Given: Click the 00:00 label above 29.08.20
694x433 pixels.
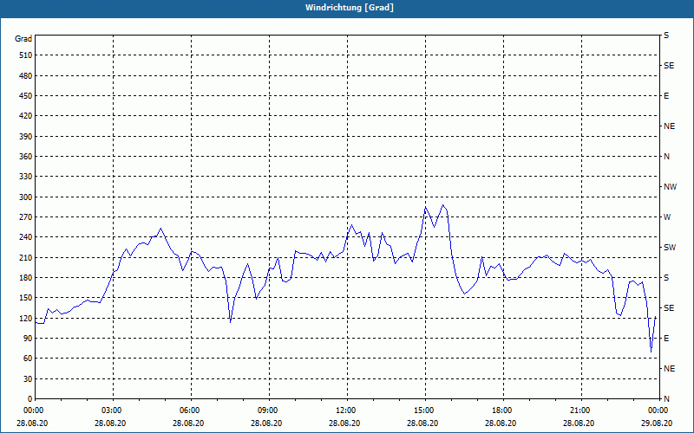Looking at the screenshot, I should (x=659, y=410).
